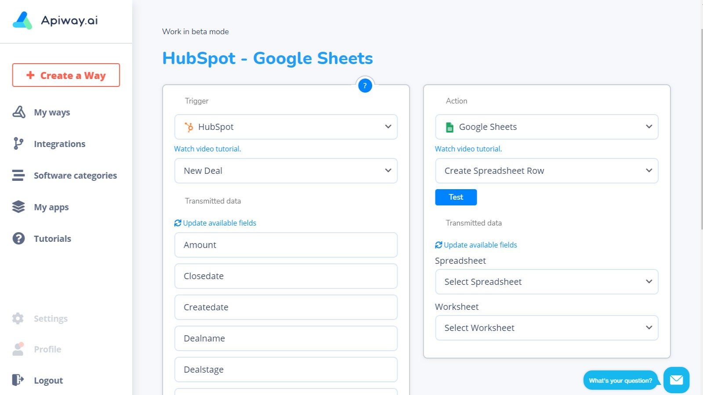Open the blue help question-mark above the Trigger card
The image size is (703, 395).
(x=365, y=86)
